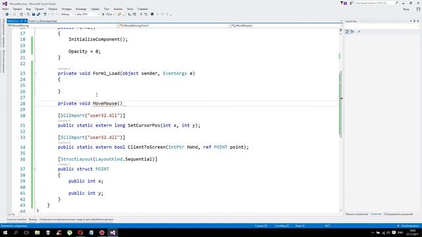Switch to the Обозреватель решений tab
The image size is (422, 237).
(x=398, y=214)
